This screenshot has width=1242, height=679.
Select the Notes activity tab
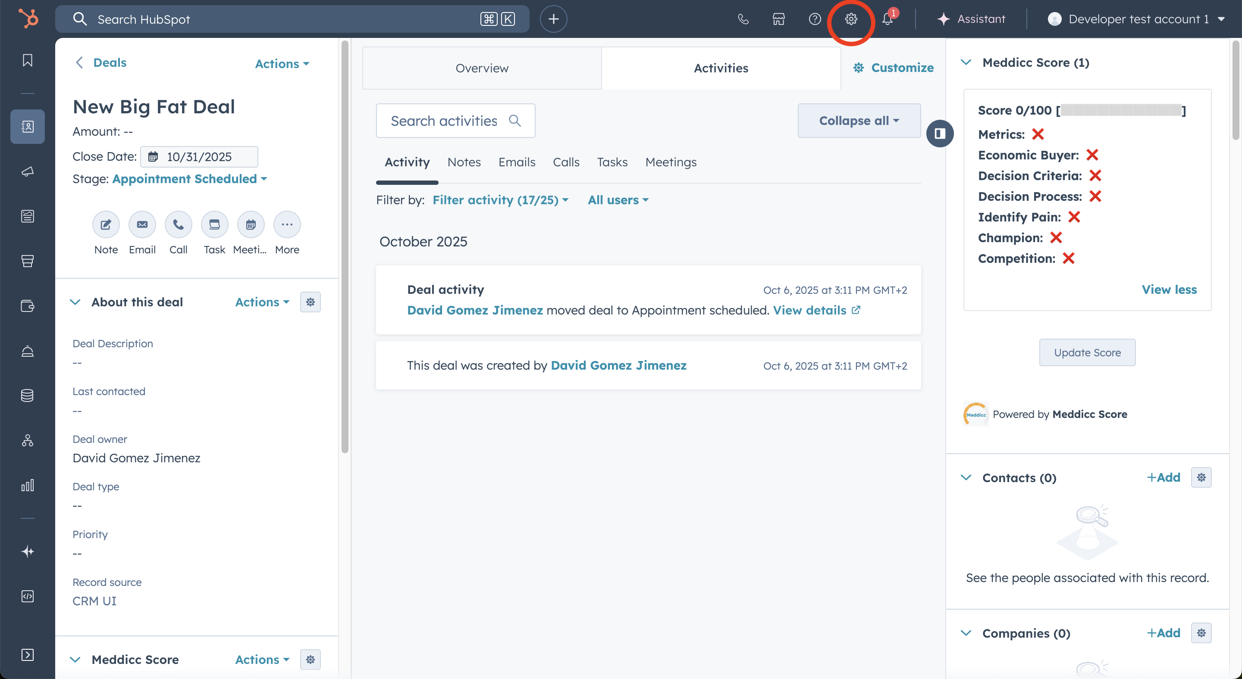[x=464, y=162]
